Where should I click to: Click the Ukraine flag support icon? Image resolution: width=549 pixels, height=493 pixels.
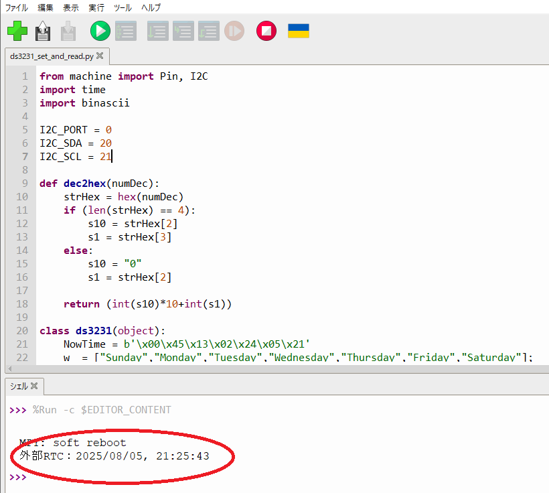[x=299, y=31]
